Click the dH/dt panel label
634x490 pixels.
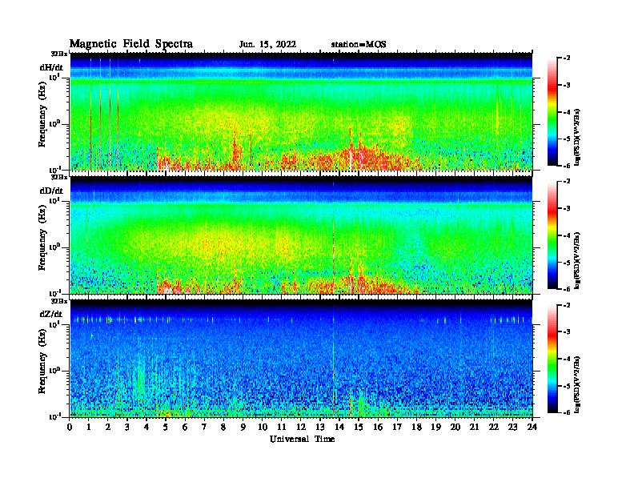(x=51, y=67)
